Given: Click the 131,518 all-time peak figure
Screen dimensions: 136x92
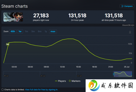Looking at the screenshot, I should tap(114, 15).
